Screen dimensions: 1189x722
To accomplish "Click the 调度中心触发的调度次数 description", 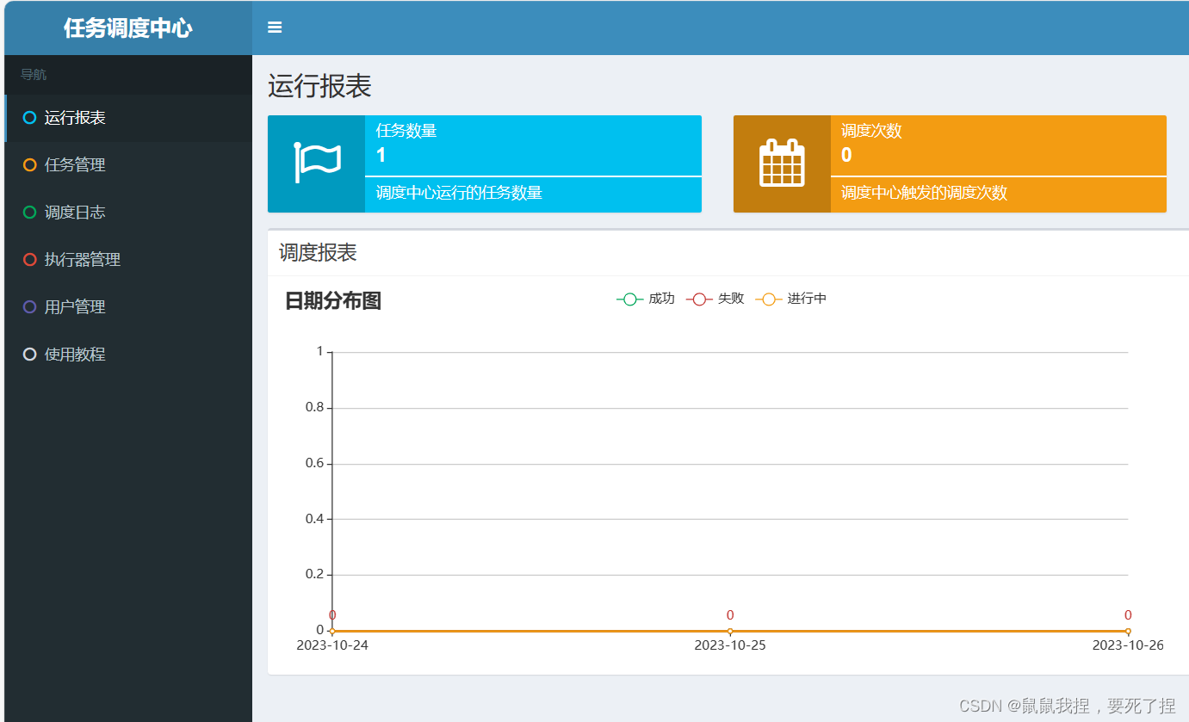I will [924, 193].
